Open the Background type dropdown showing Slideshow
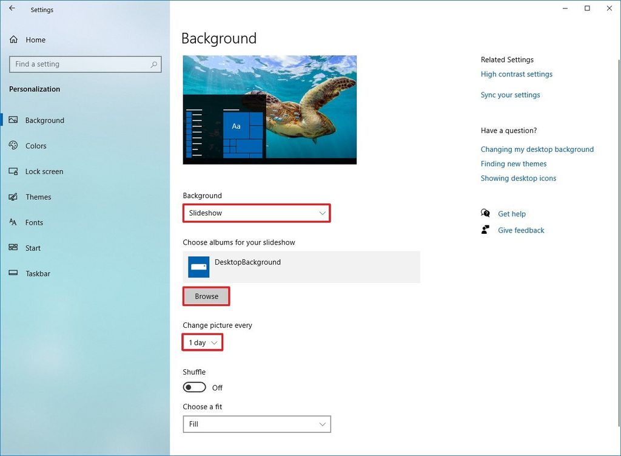 coord(257,213)
